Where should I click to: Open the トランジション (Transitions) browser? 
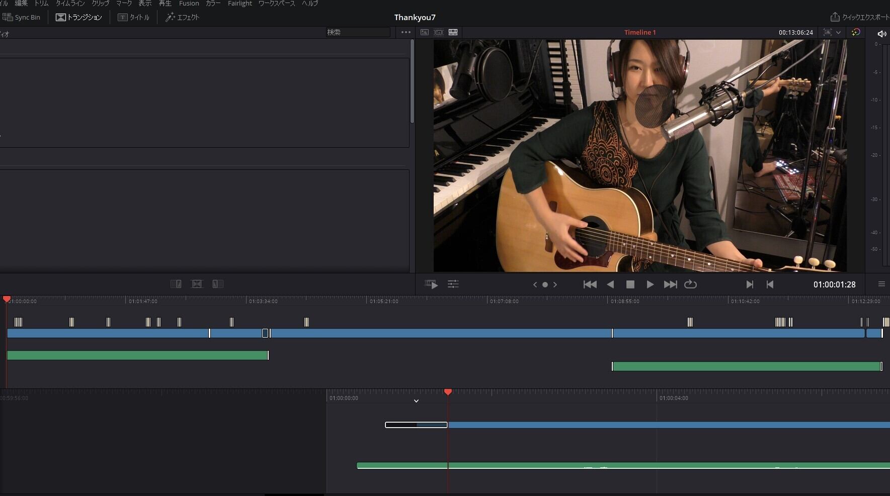coord(79,17)
